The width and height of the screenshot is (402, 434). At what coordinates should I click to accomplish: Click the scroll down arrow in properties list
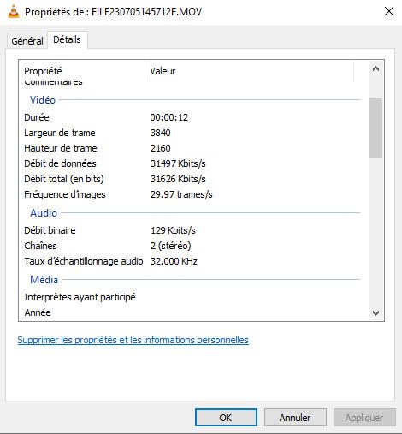(x=375, y=313)
